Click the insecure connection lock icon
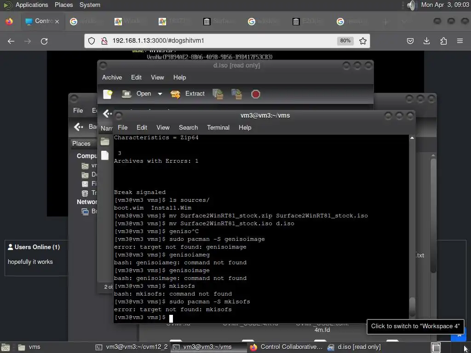Image resolution: width=471 pixels, height=353 pixels. tap(104, 41)
